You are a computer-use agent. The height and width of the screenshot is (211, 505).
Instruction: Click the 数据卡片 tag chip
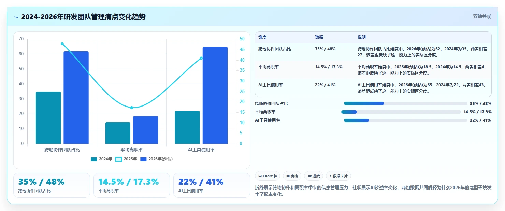[338, 176]
